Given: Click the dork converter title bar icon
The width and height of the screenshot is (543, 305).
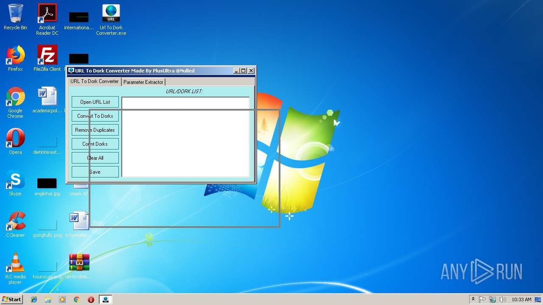Looking at the screenshot, I should tap(71, 71).
